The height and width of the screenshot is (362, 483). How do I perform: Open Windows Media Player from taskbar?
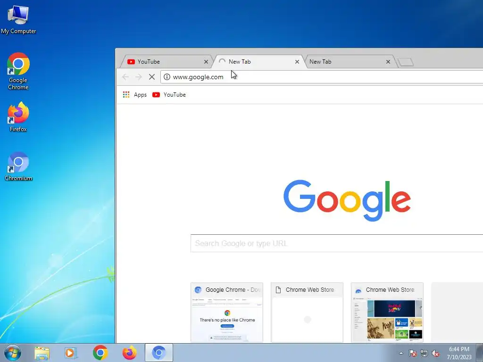71,353
